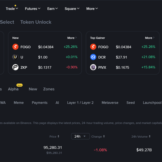Click FOGO name in New card

tap(26, 47)
